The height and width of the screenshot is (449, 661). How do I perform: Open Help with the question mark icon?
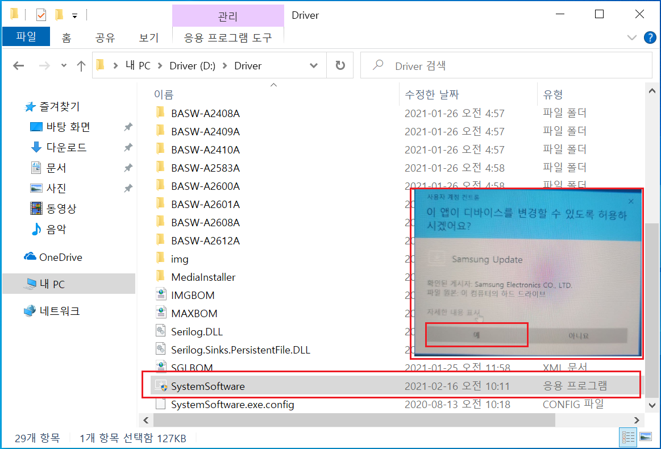650,38
